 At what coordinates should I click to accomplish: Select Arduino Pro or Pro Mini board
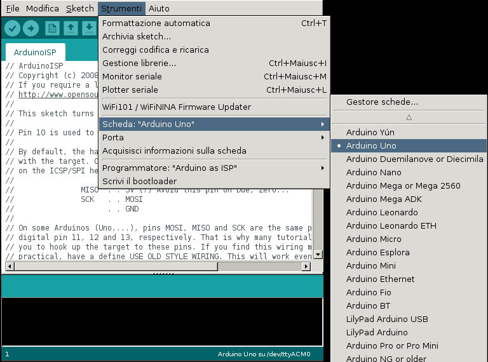click(x=409, y=346)
